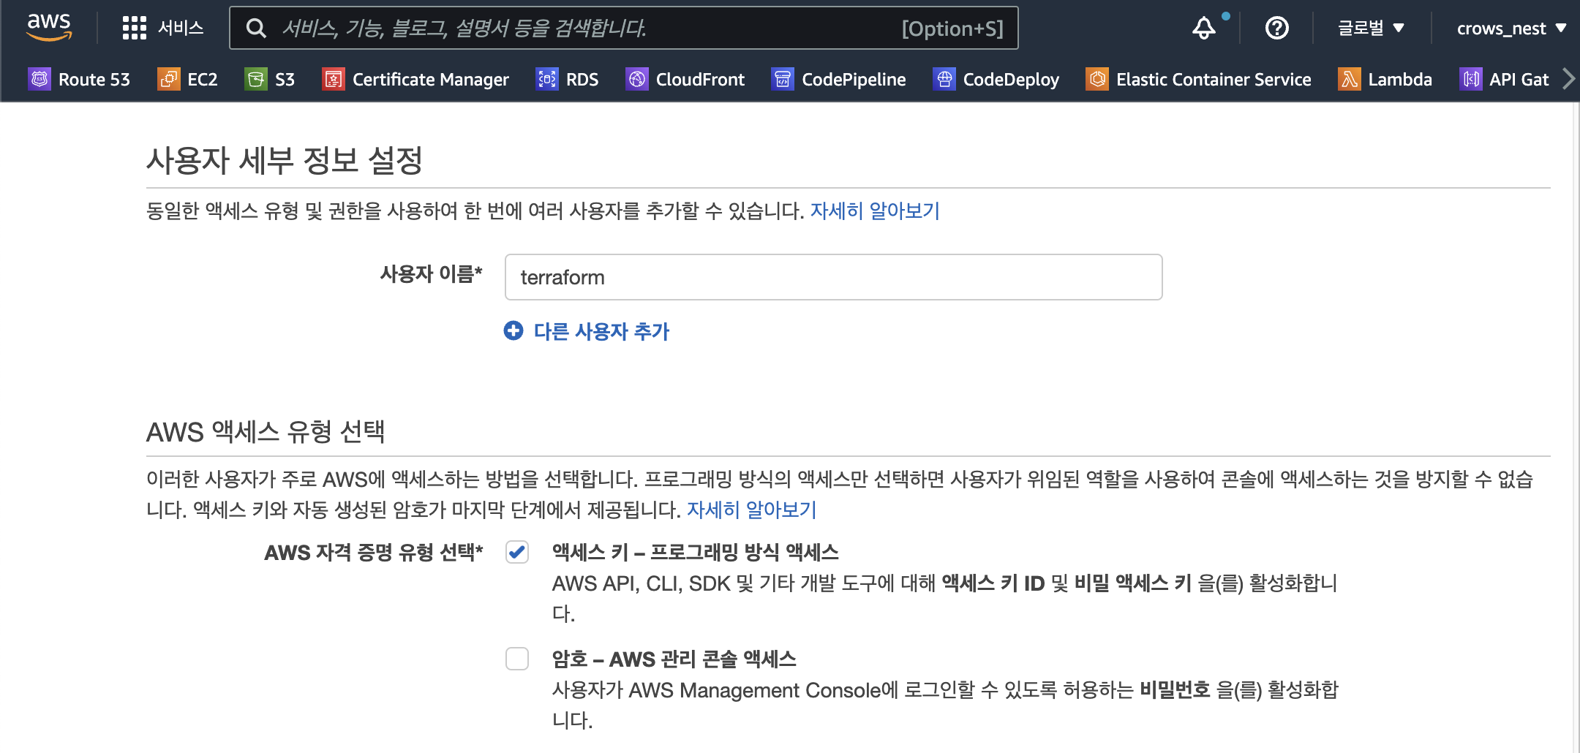
Task: Click 자세히 알아보기 link in access type section
Action: 751,510
